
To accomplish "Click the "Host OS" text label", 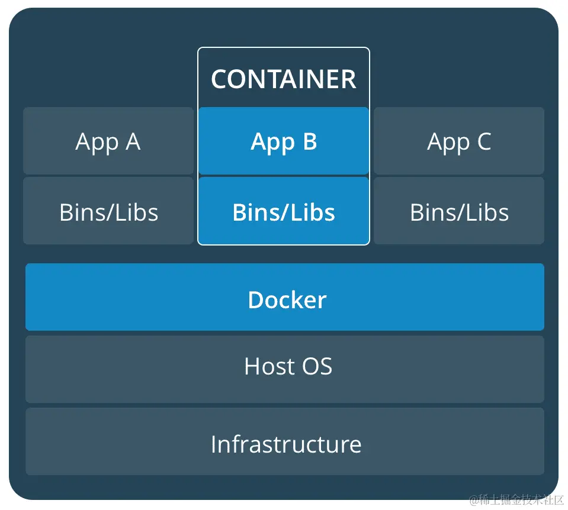I will point(288,367).
